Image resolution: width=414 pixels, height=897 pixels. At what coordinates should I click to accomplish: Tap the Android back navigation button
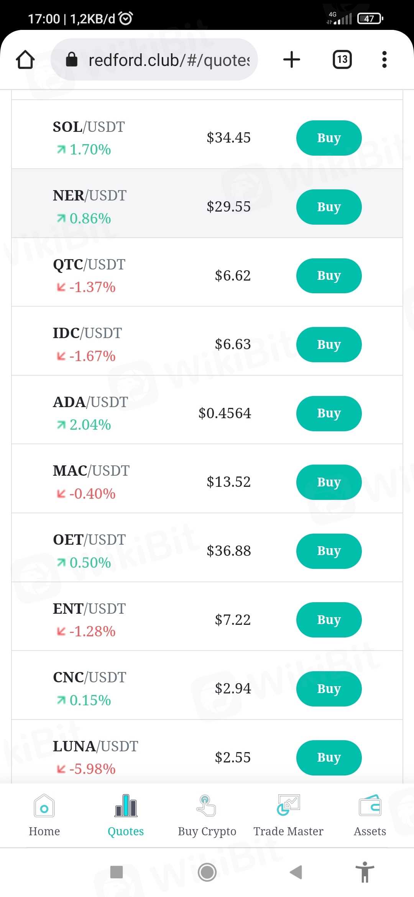pos(296,872)
